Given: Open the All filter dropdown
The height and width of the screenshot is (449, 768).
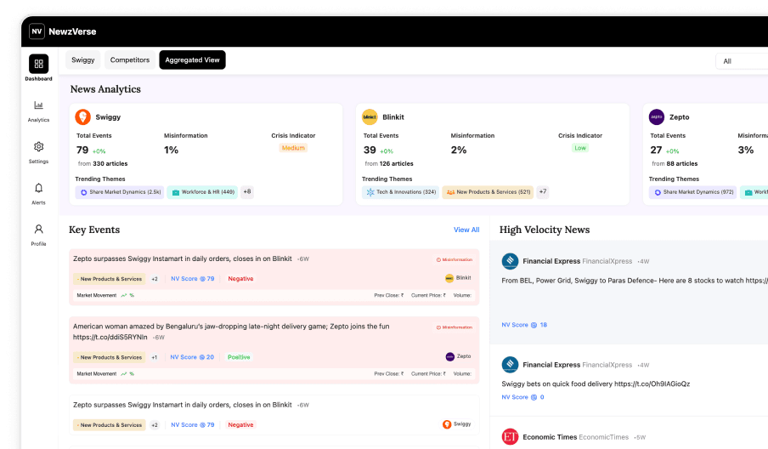Looking at the screenshot, I should tap(742, 61).
